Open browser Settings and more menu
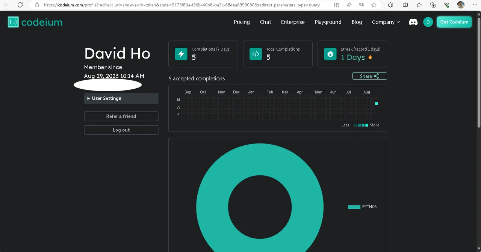 click(474, 5)
